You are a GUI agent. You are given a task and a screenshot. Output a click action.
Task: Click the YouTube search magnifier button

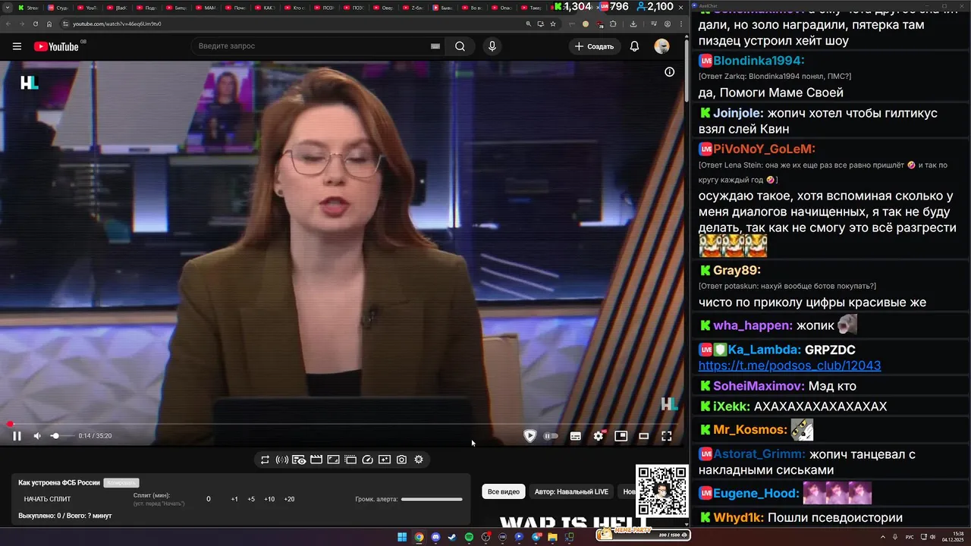coord(460,46)
